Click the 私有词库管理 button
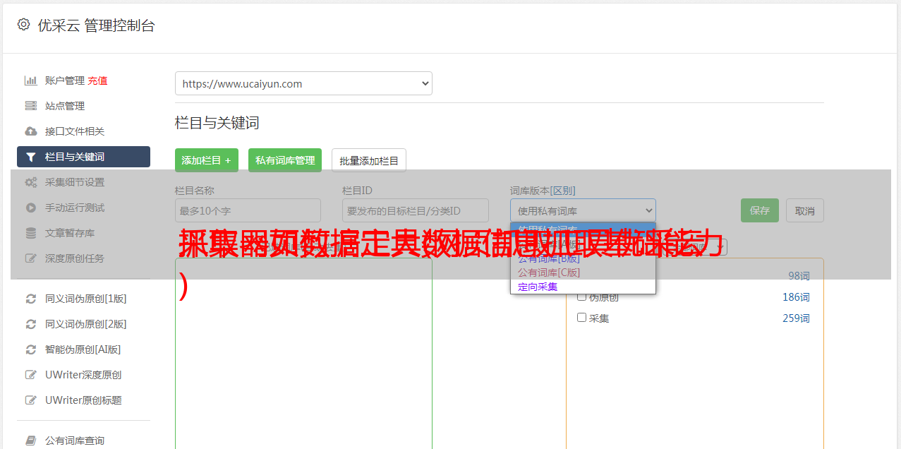901x449 pixels. (285, 160)
